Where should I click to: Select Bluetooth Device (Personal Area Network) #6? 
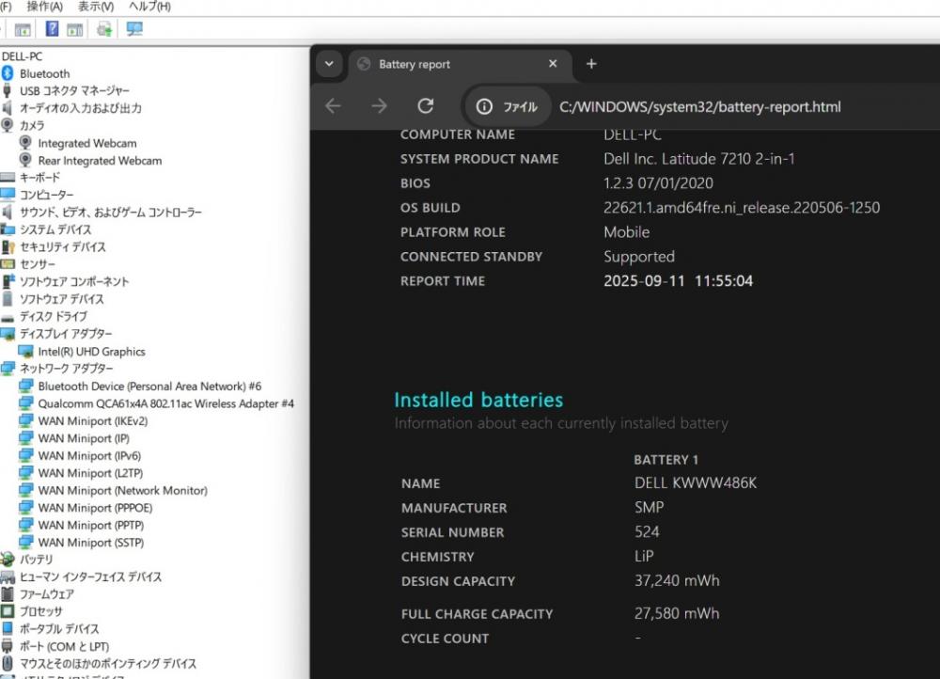(x=149, y=387)
